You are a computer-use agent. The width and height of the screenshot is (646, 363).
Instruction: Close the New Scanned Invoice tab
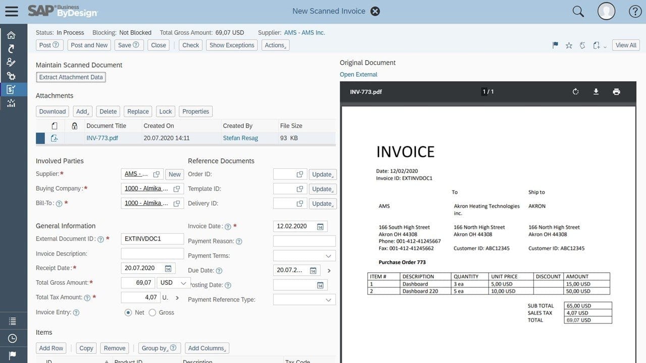tap(375, 11)
